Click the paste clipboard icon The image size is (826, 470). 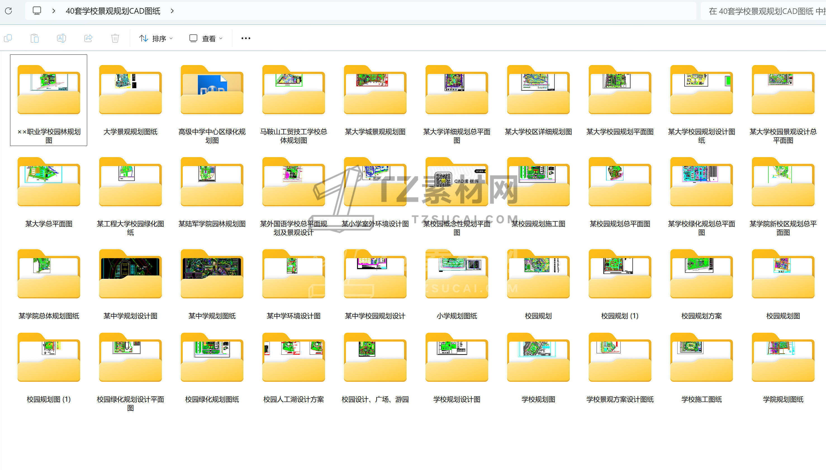coord(35,39)
